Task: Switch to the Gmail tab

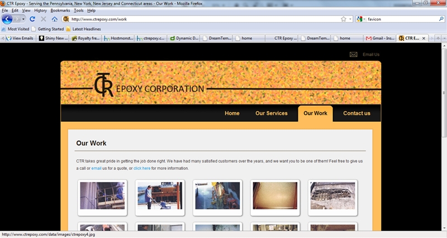Action: [x=380, y=38]
